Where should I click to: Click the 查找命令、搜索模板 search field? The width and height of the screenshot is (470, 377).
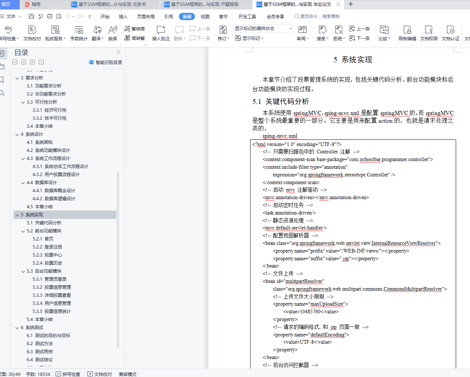317,16
